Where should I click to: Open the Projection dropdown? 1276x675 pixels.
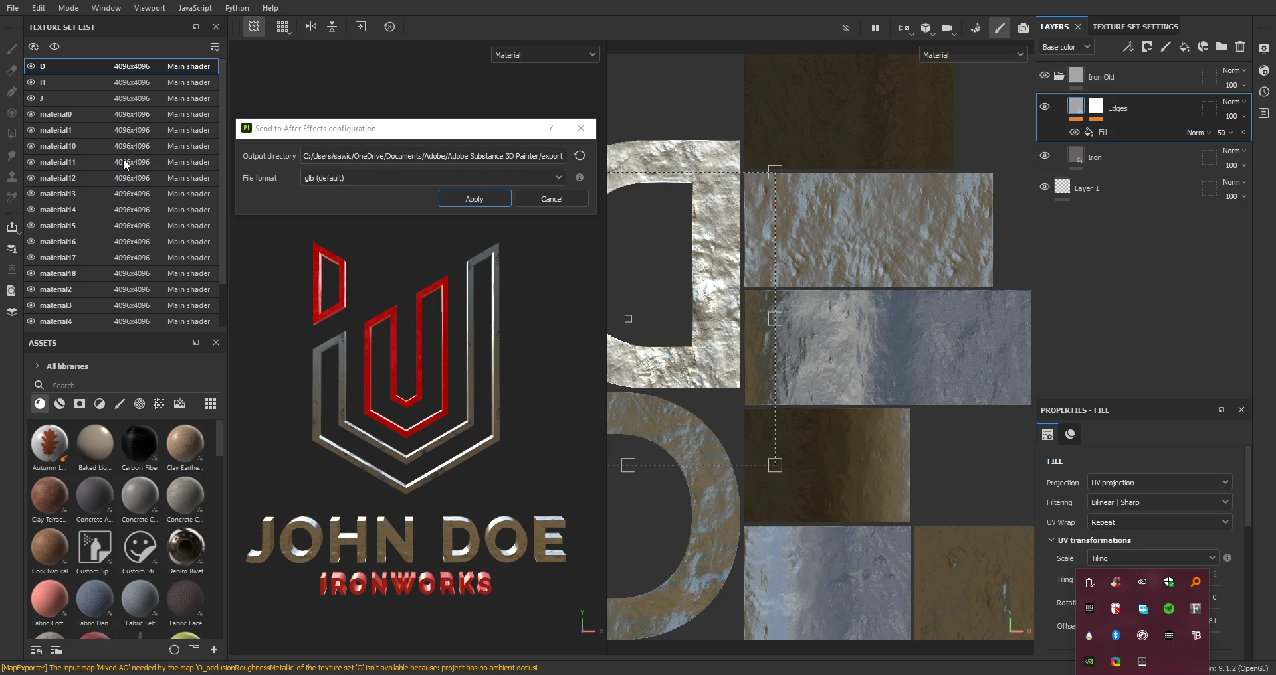1160,483
